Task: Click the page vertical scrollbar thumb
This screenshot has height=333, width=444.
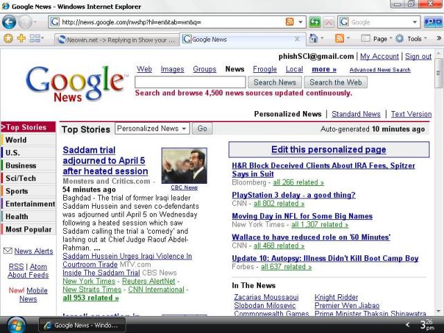Action: tap(438, 74)
